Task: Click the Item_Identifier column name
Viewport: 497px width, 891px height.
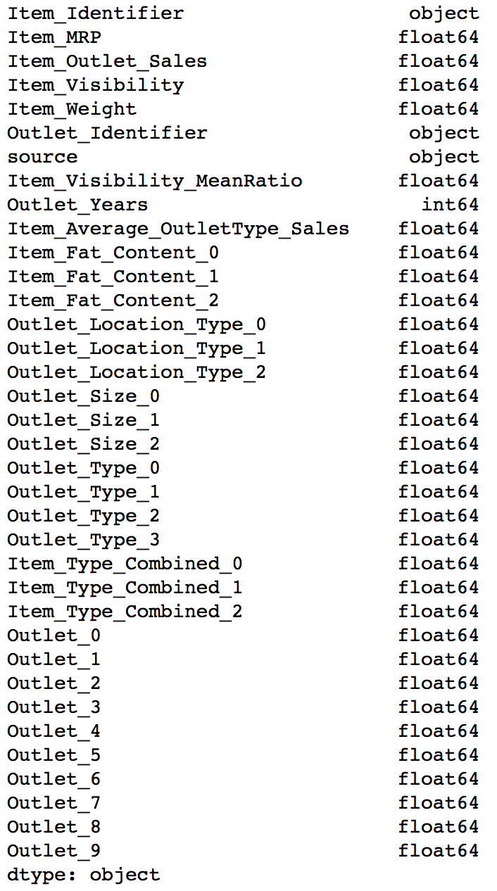Action: [96, 13]
